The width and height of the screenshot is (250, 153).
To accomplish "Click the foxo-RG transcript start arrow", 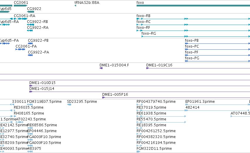I will (142, 36).
